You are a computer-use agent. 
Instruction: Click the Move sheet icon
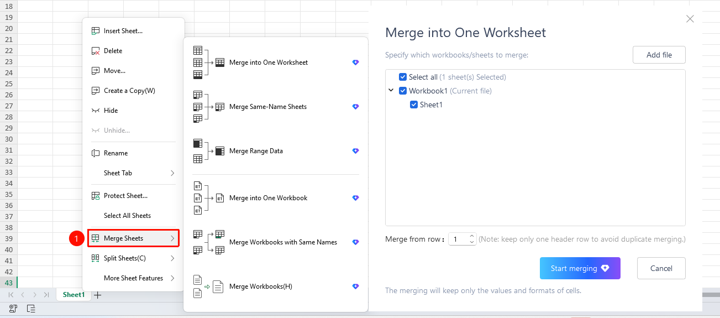(95, 71)
